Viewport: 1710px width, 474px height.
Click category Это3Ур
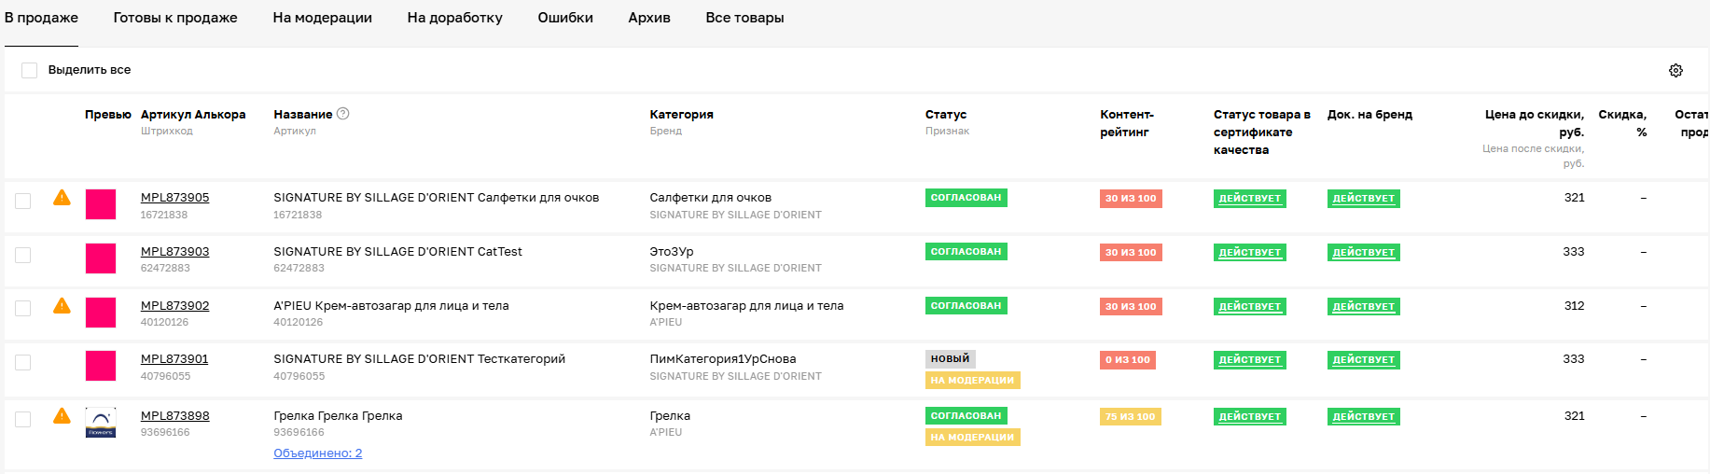tap(672, 251)
